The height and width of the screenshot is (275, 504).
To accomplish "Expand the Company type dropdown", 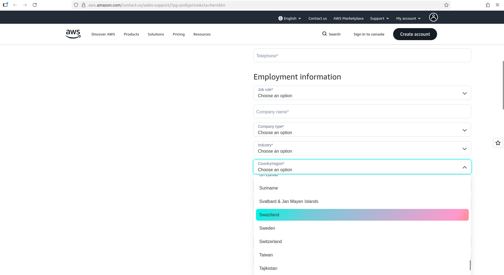I will click(362, 130).
